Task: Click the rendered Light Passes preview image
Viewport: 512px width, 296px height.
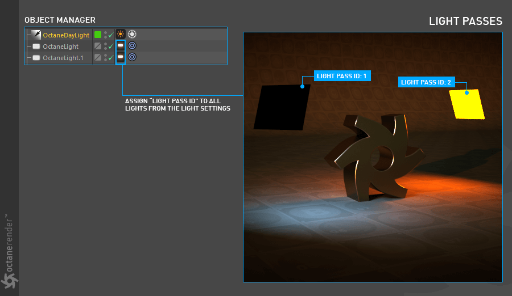Action: (373, 157)
